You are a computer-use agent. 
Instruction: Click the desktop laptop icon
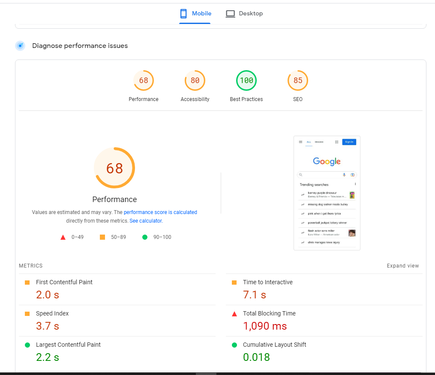coord(230,14)
